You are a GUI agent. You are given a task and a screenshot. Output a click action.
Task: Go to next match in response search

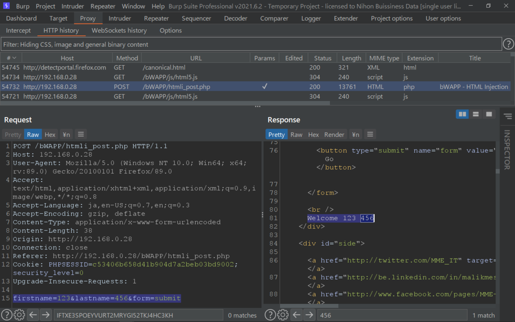(x=309, y=315)
